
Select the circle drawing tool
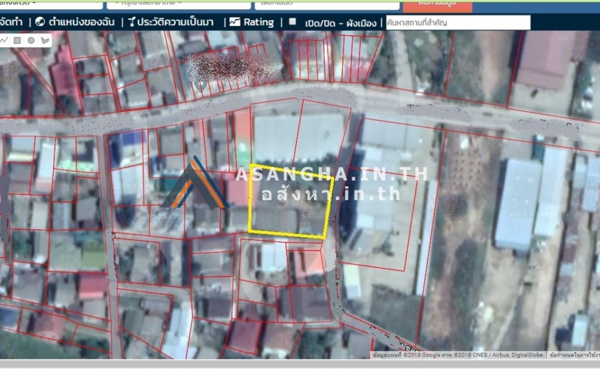pos(31,40)
